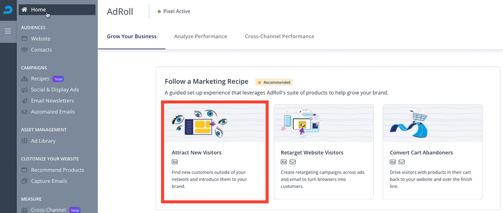Screen dimensions: 503x213
Task: Click the Social & Display Ads megaphone icon
Action: tap(24, 90)
